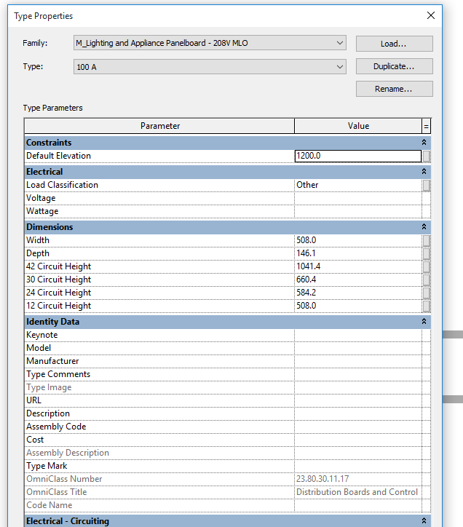Click the Assembly Code value cell
Viewport: 463px width, 527px height.
tap(358, 427)
